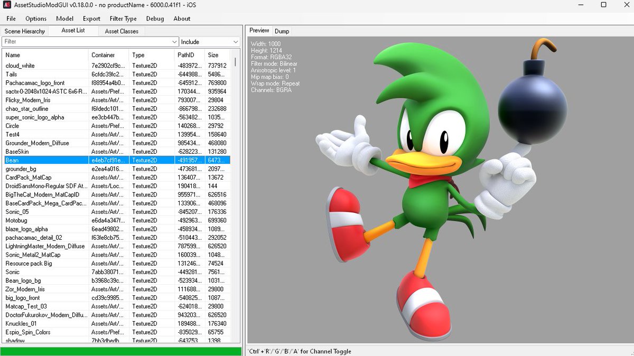This screenshot has height=356, width=634.
Task: Sort the list by Size column header
Action: click(218, 55)
